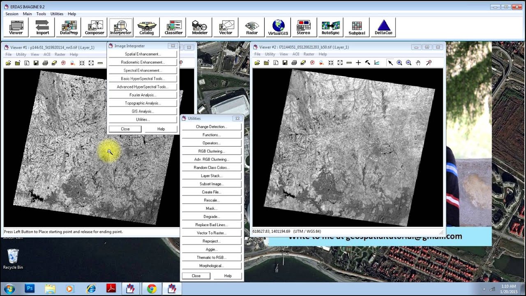
Task: Select the pan hand tool in Viewer #2
Action: 418,63
